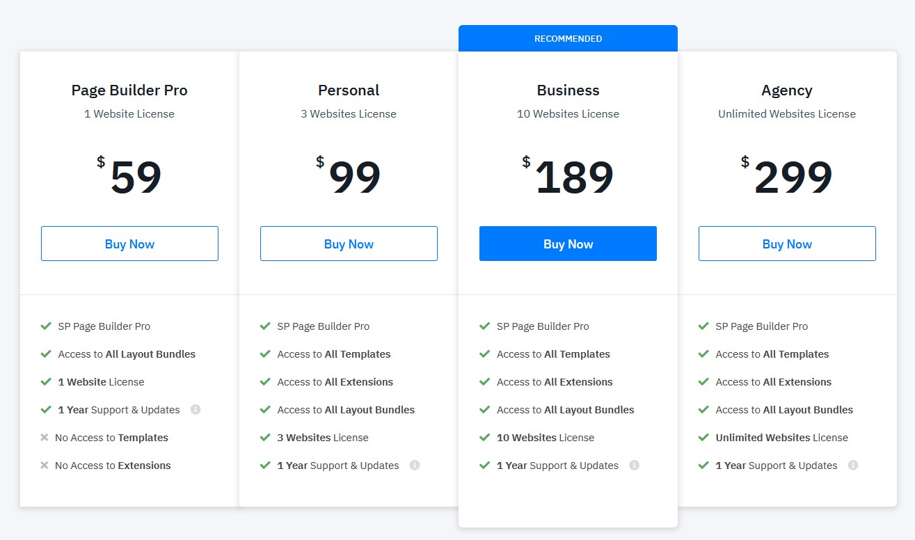915x540 pixels.
Task: Click the X icon next to No Access to Templates
Action: pos(45,438)
